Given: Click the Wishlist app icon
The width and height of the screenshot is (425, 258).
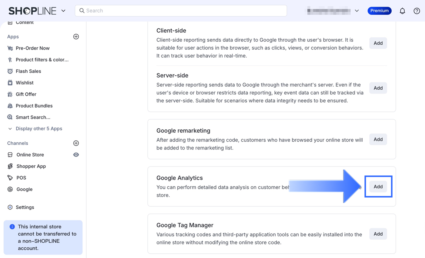Looking at the screenshot, I should point(10,83).
